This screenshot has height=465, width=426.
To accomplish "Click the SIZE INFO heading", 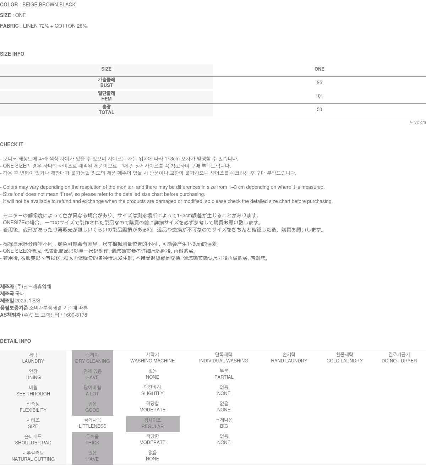I will (x=12, y=54).
